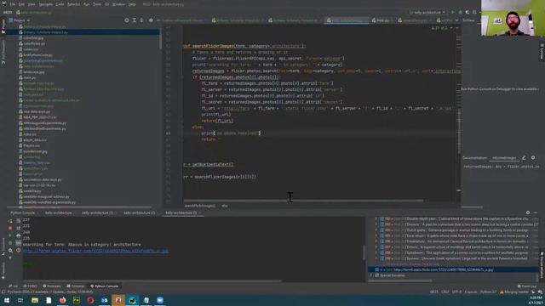This screenshot has width=545, height=306.
Task: Hide the Project tool window
Action: [158, 20]
